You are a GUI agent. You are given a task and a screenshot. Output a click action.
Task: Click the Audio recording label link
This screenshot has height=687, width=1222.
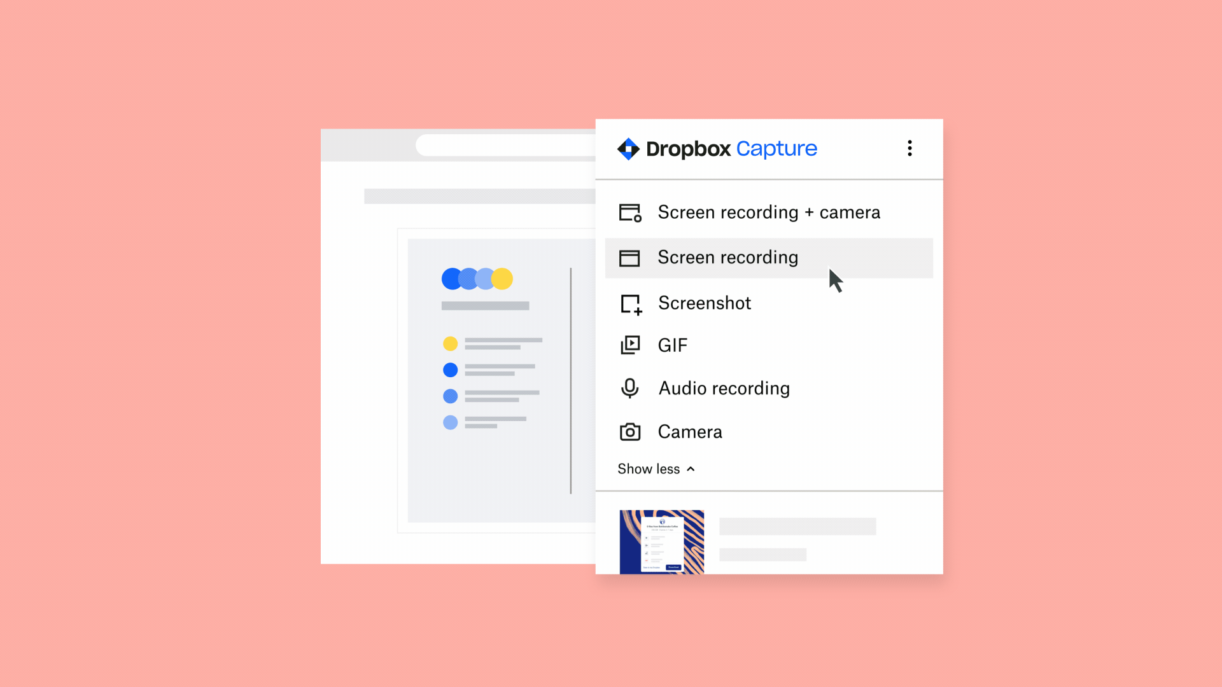(x=724, y=387)
